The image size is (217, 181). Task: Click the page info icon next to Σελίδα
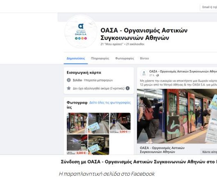pos(69,80)
